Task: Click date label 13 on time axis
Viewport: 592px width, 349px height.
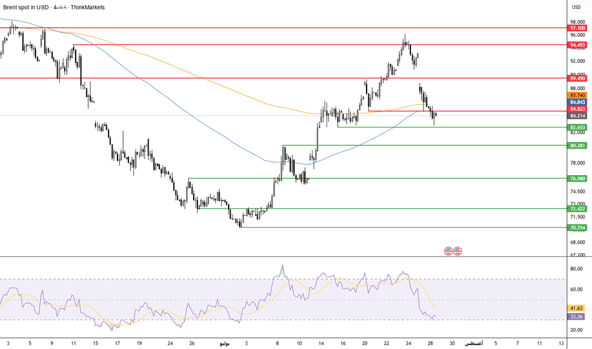Action: pos(561,343)
